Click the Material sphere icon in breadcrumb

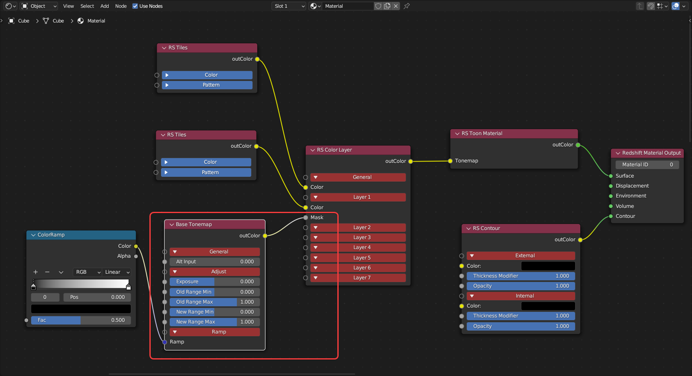(81, 21)
